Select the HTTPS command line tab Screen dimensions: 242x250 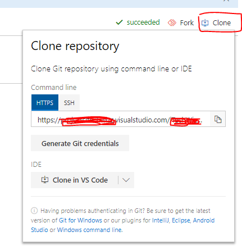coord(45,103)
